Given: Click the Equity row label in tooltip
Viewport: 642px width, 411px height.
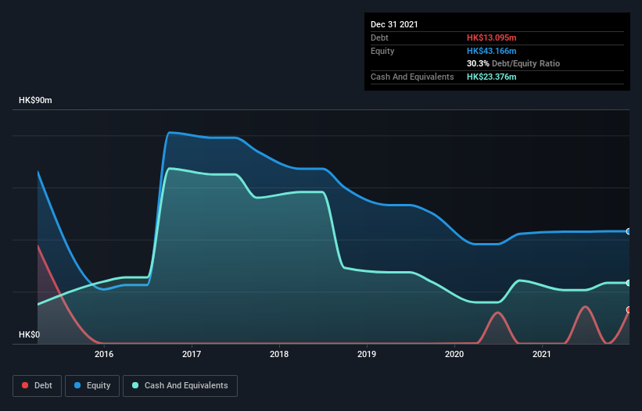Looking at the screenshot, I should pos(382,51).
